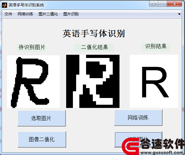185x155 pixels.
Task: Minimize the 英语手写体识别系统 window
Action: pos(154,4)
